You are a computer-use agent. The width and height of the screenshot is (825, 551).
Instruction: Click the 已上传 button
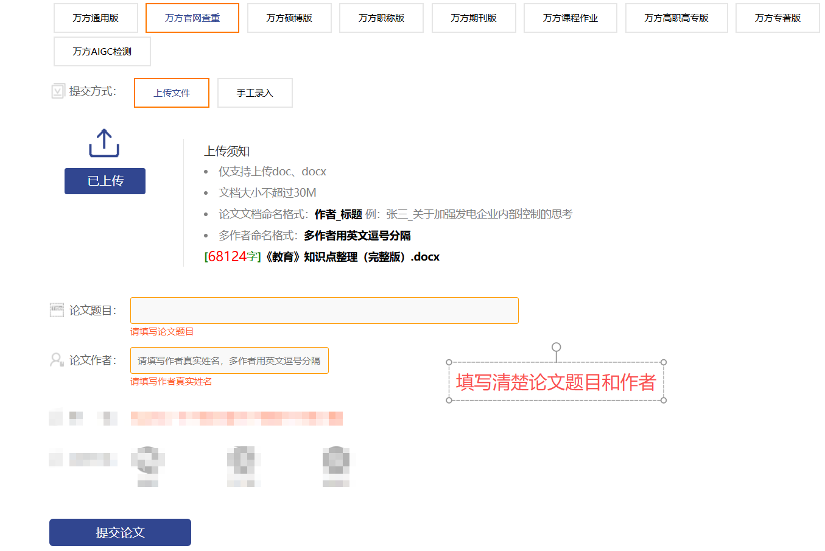point(104,181)
